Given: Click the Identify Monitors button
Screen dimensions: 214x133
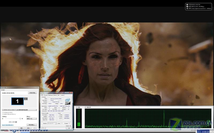Looking at the screenshot, I should click(x=32, y=93).
